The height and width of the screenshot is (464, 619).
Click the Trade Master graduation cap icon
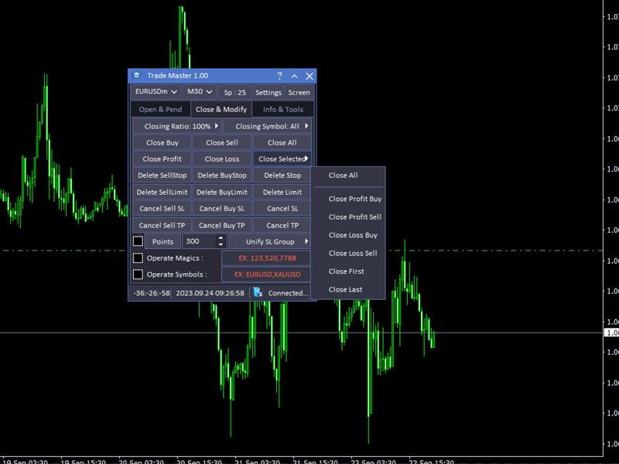[x=137, y=75]
